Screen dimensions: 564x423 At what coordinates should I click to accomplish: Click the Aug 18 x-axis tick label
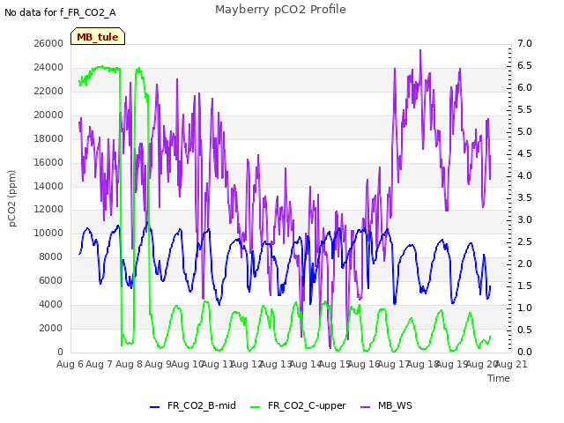click(422, 364)
